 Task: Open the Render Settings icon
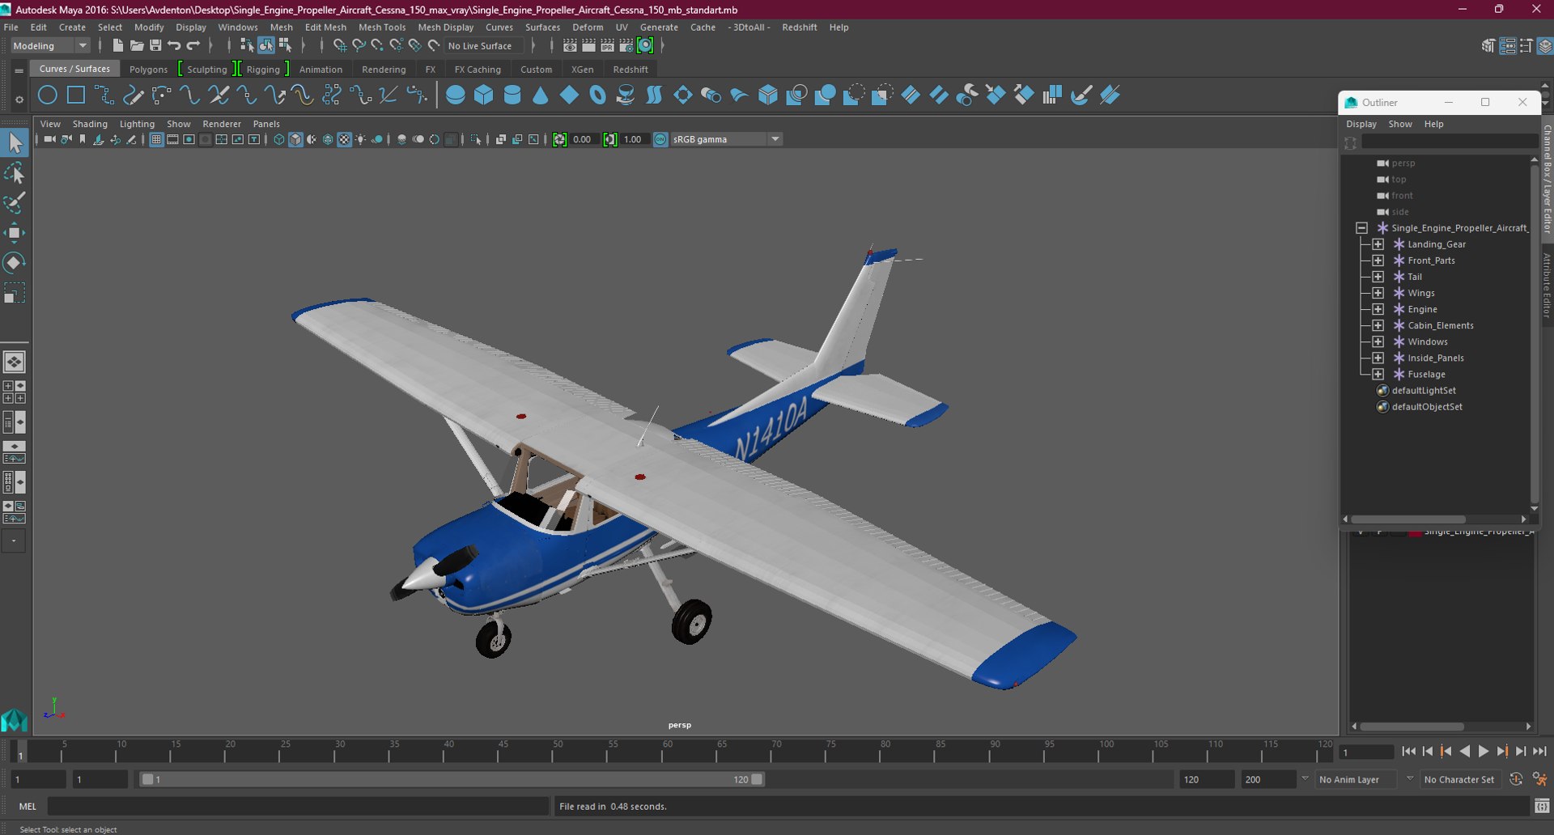coord(626,46)
